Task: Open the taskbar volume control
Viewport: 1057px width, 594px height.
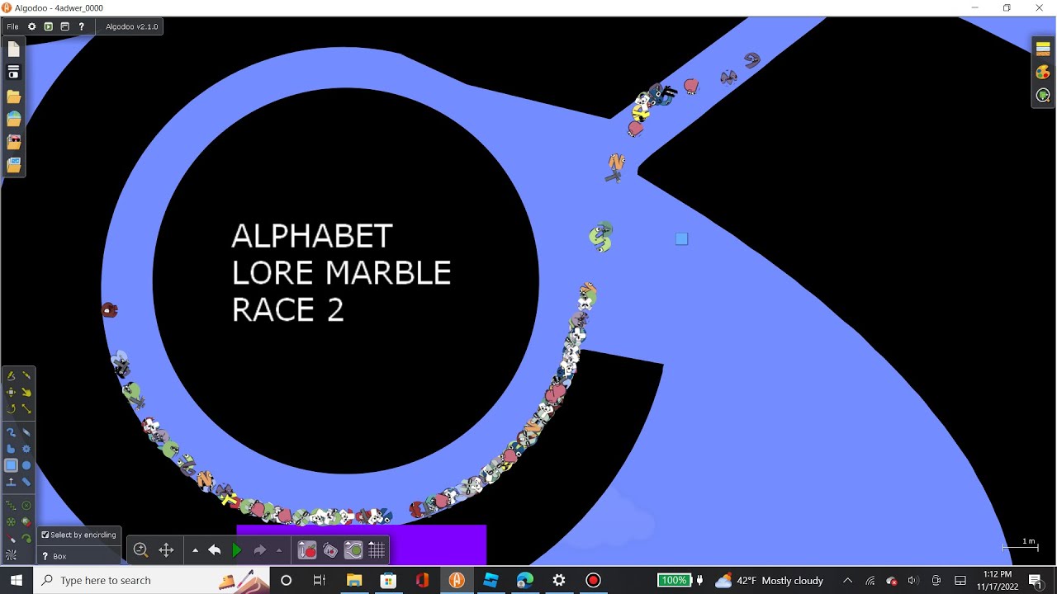Action: [x=913, y=580]
